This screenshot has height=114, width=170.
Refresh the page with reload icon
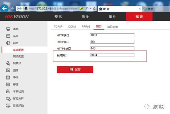coord(94,8)
